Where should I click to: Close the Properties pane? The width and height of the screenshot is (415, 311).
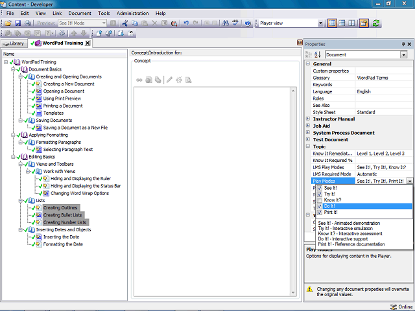pyautogui.click(x=409, y=44)
